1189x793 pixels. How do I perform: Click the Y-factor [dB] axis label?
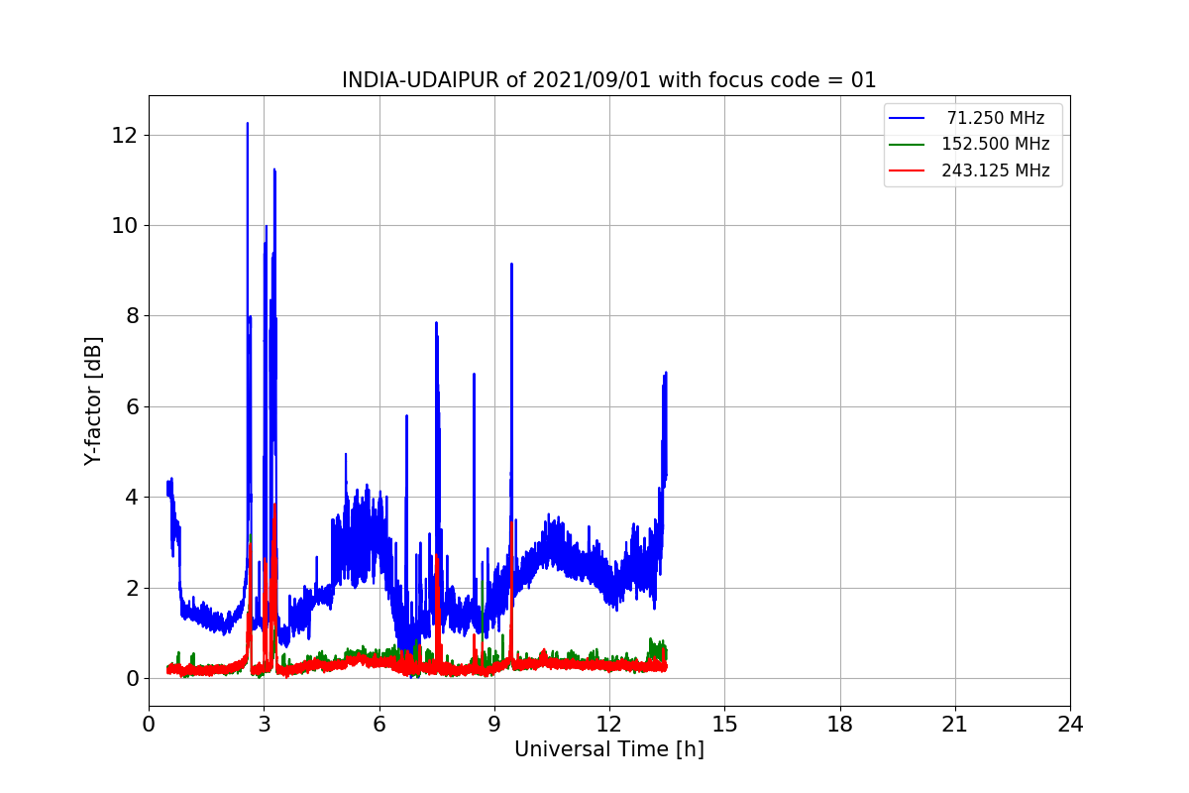93,400
